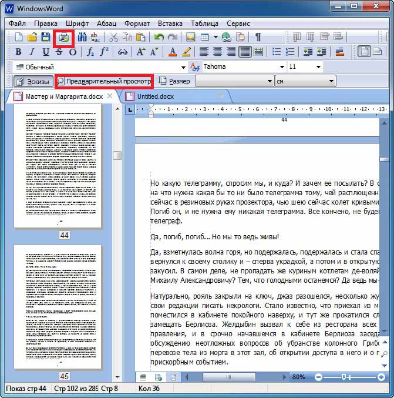This screenshot has width=394, height=398.
Task: Apply subscript formatting
Action: coord(90,52)
